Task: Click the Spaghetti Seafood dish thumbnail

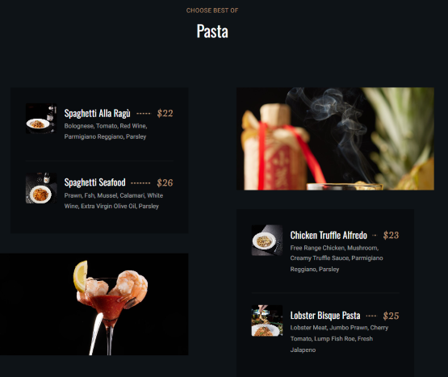Action: 41,188
